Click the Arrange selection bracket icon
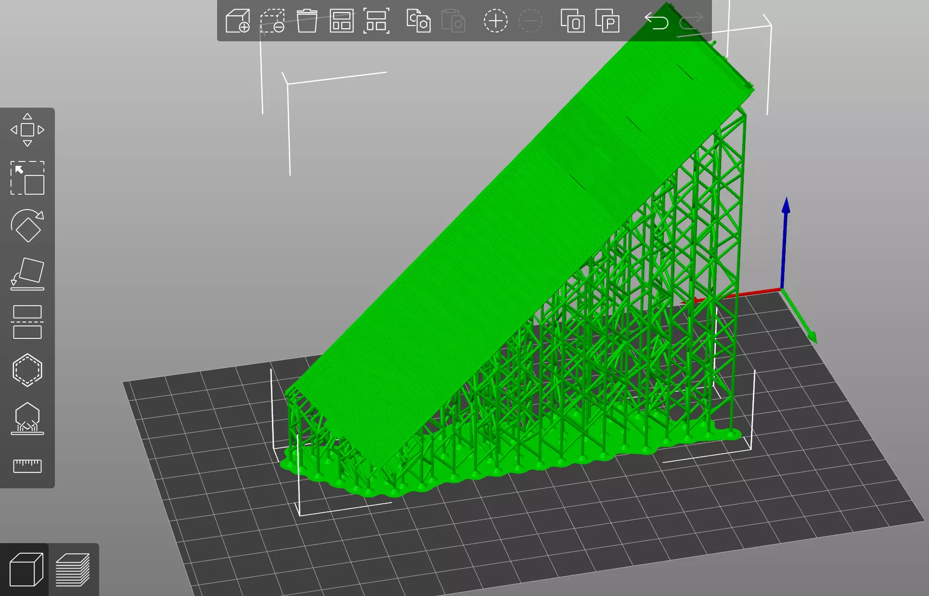The height and width of the screenshot is (596, 929). coord(376,21)
